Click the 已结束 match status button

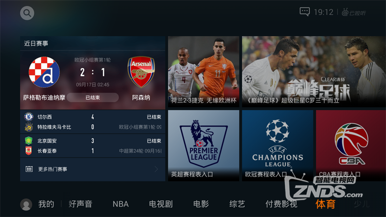[93, 98]
